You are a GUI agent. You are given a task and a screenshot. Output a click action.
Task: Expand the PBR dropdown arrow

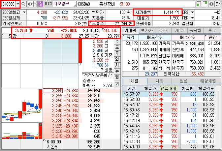(192, 18)
